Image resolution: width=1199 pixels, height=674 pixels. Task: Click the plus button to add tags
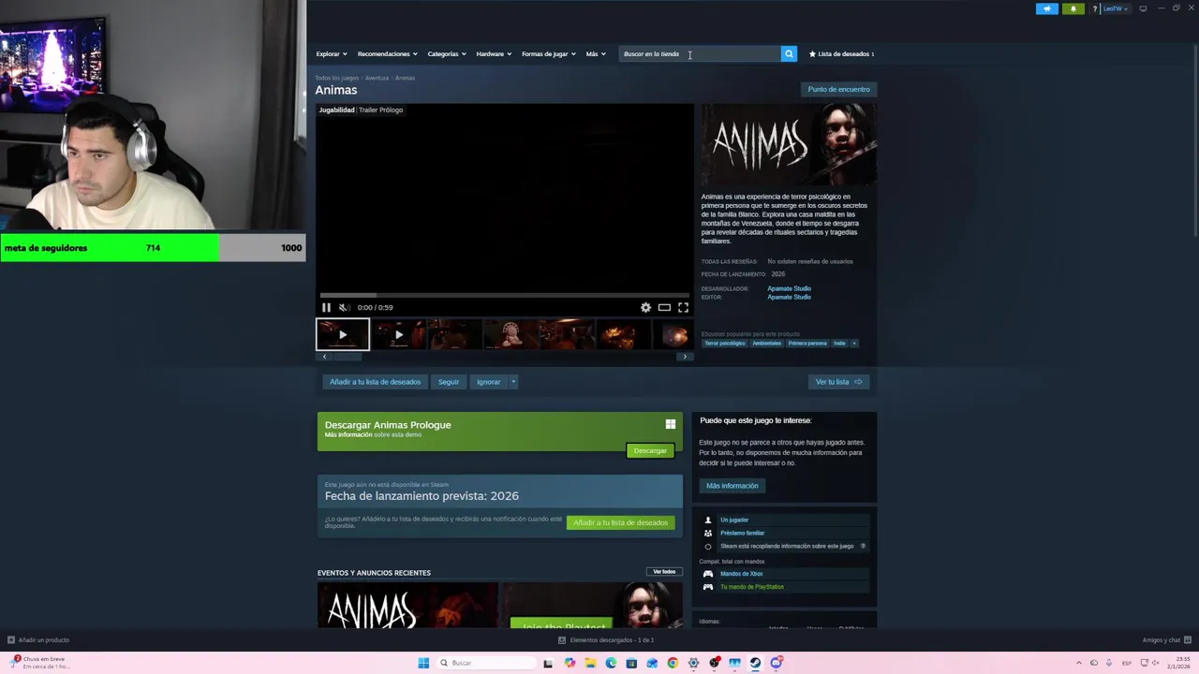(854, 343)
